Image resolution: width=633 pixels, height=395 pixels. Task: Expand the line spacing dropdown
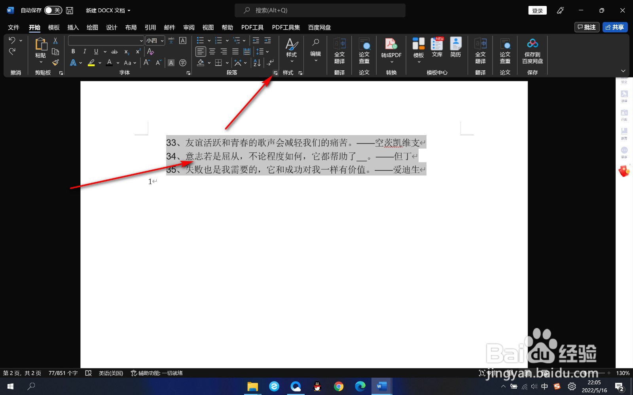(x=267, y=51)
